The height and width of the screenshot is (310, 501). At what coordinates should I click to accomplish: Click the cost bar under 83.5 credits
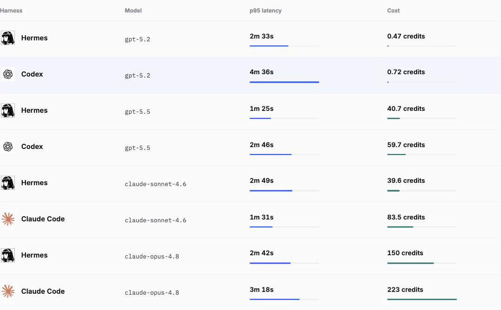click(x=422, y=227)
